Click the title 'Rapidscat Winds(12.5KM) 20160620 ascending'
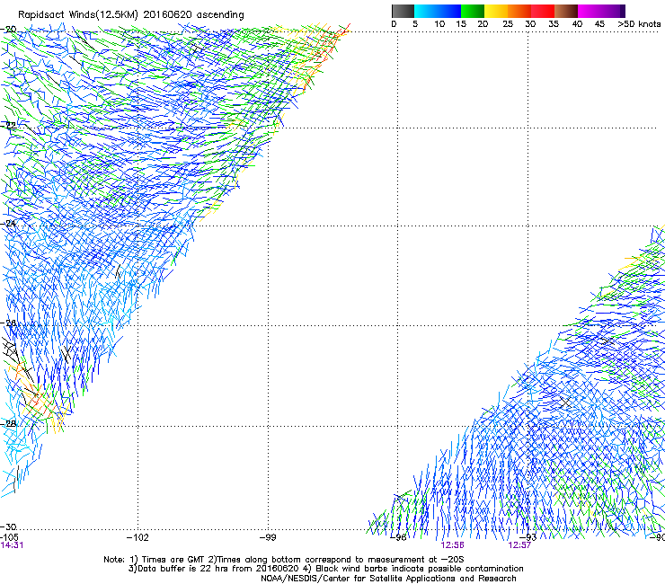 pos(131,15)
